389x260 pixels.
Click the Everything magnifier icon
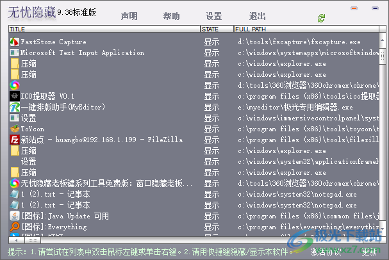point(14,227)
